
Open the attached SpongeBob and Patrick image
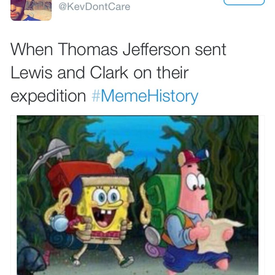[x=137, y=195]
